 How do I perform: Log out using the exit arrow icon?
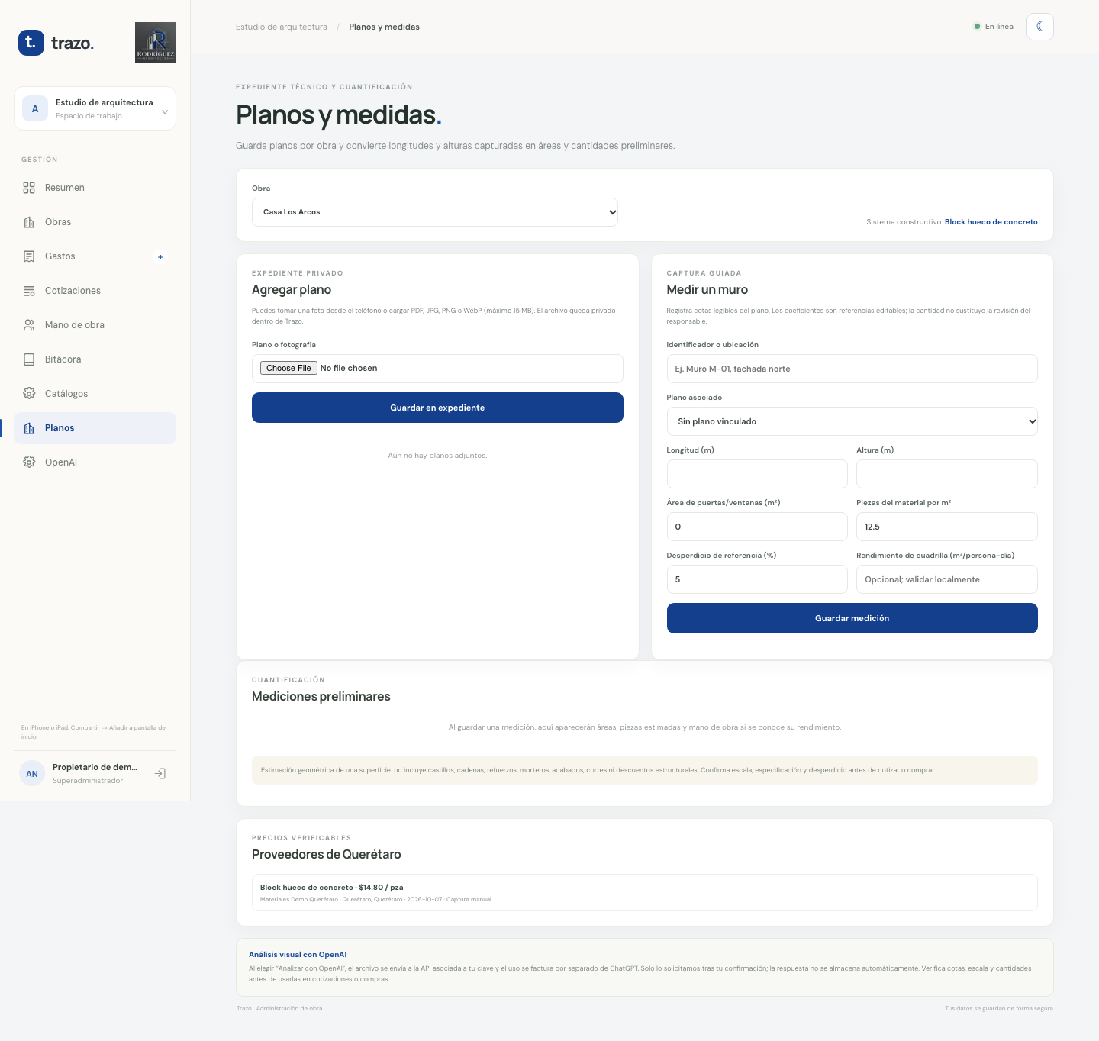(160, 774)
